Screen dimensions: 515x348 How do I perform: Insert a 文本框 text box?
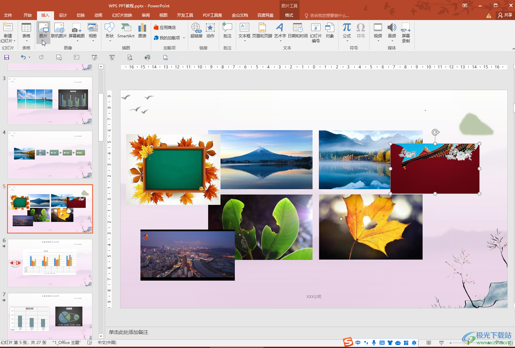tap(244, 32)
